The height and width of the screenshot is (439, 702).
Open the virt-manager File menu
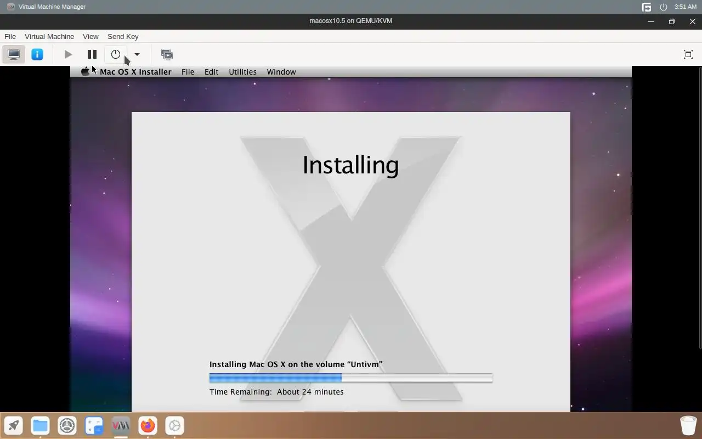[10, 36]
